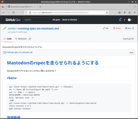
Task: Open the Firefox hamburger menu
Action: (x=134, y=12)
